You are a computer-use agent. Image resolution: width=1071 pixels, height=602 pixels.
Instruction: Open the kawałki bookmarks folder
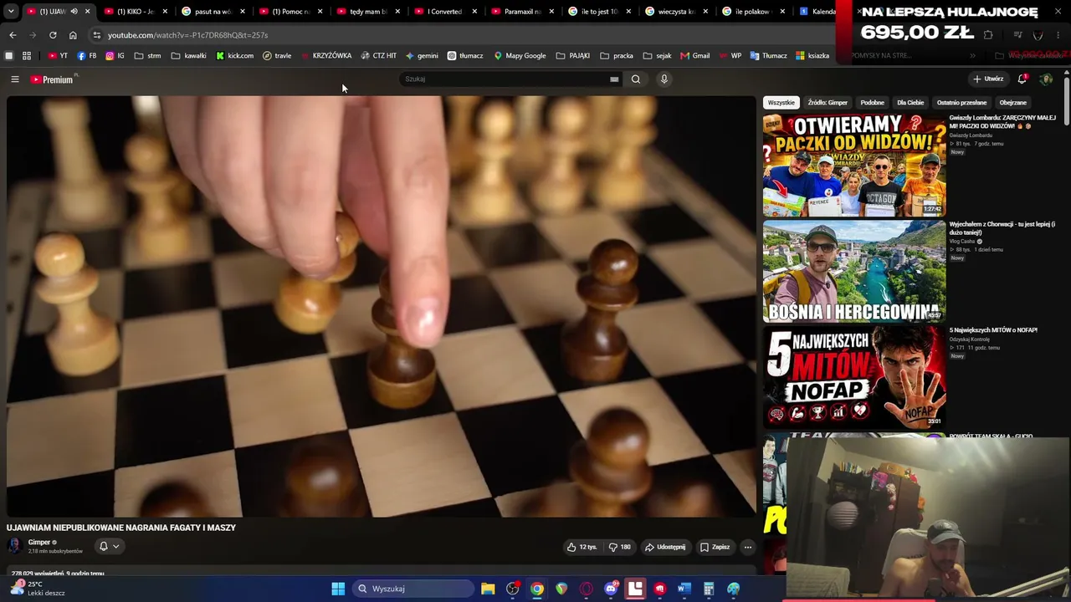tap(188, 56)
